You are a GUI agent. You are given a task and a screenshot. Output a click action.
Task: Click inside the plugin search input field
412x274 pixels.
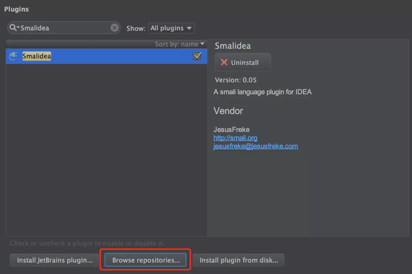pos(62,28)
